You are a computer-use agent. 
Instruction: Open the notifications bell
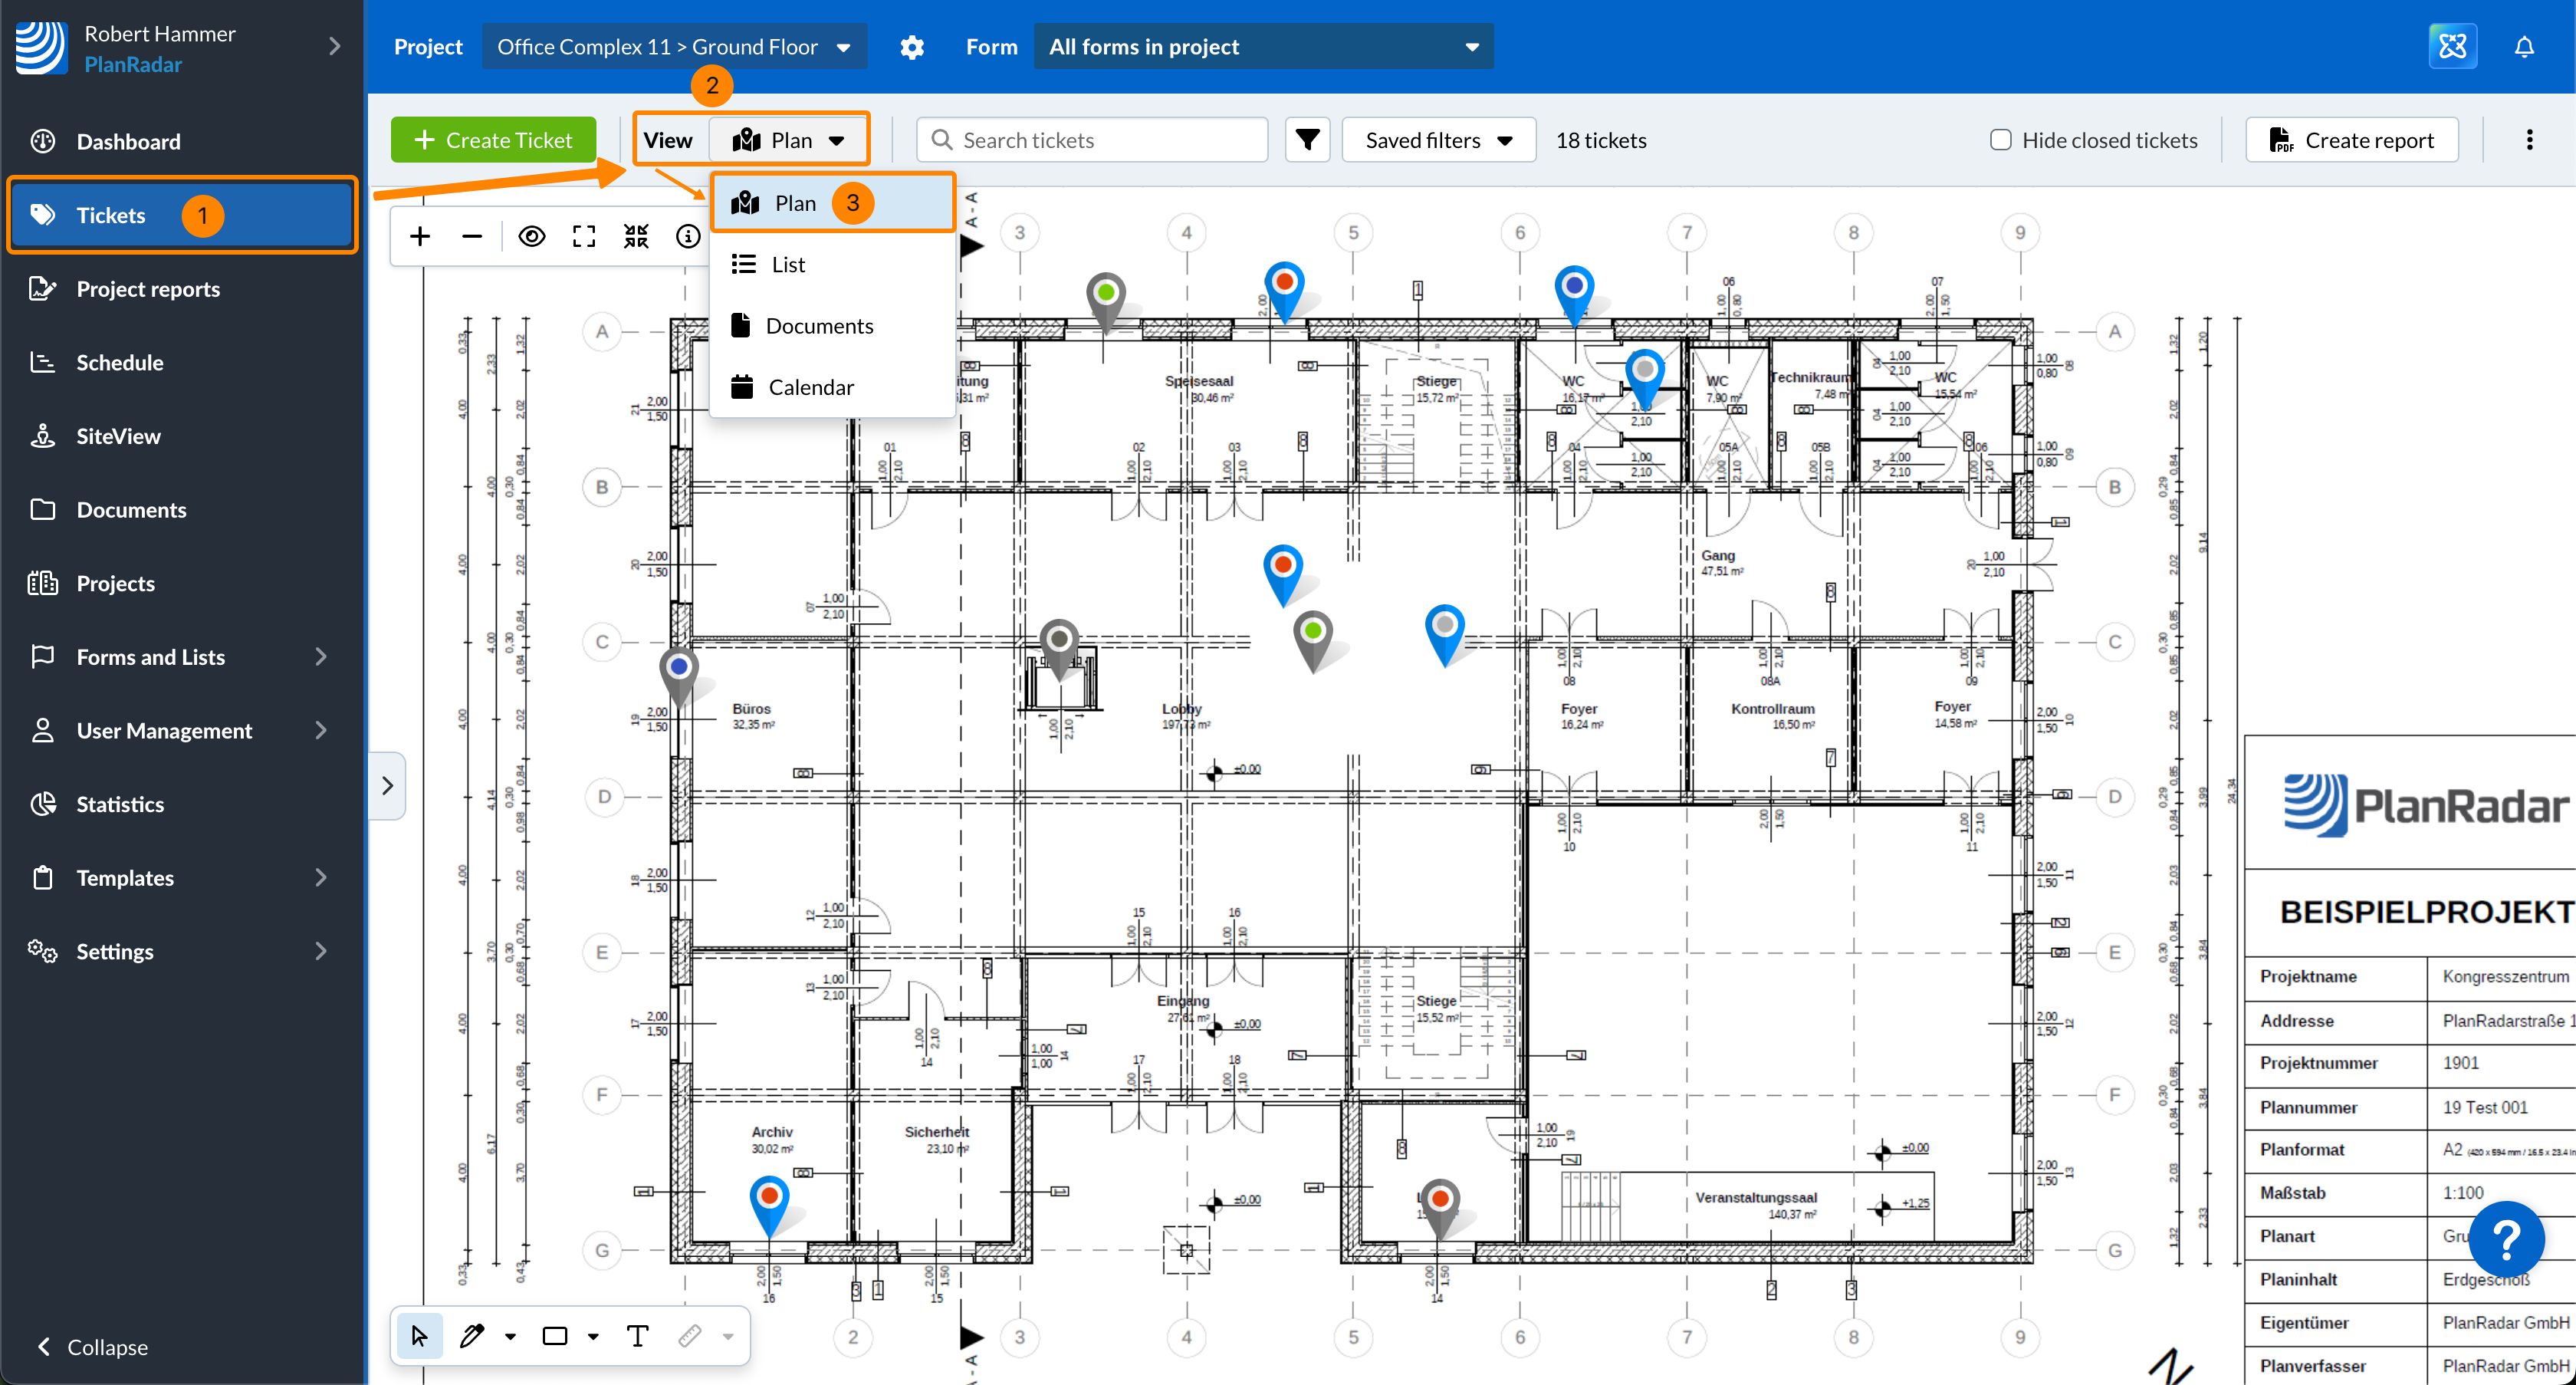click(2523, 47)
